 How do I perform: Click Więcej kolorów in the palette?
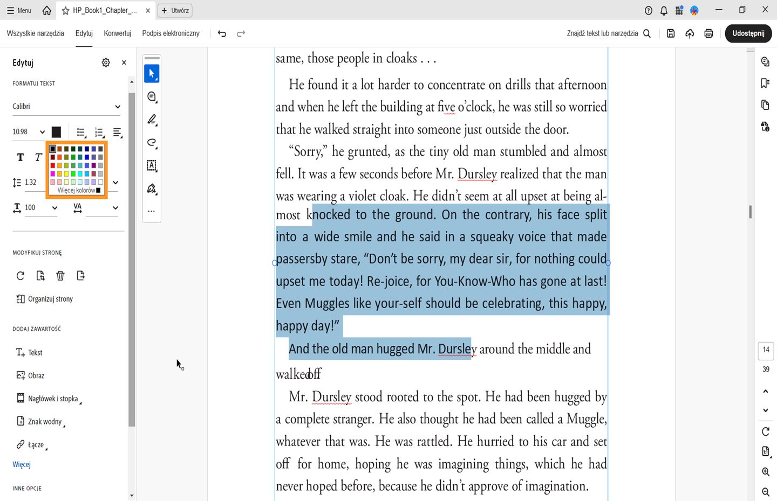[x=79, y=190]
